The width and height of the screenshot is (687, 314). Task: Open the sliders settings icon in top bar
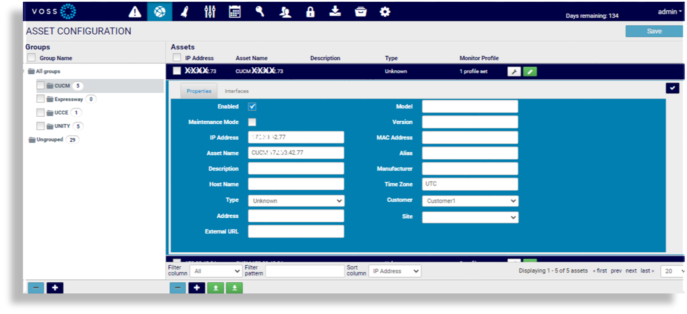pos(210,12)
